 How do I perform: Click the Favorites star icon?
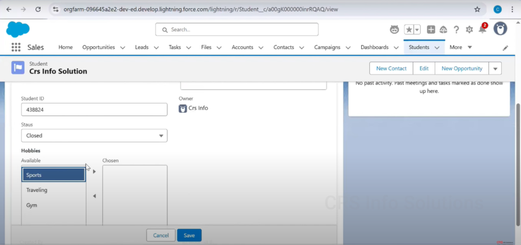click(409, 30)
